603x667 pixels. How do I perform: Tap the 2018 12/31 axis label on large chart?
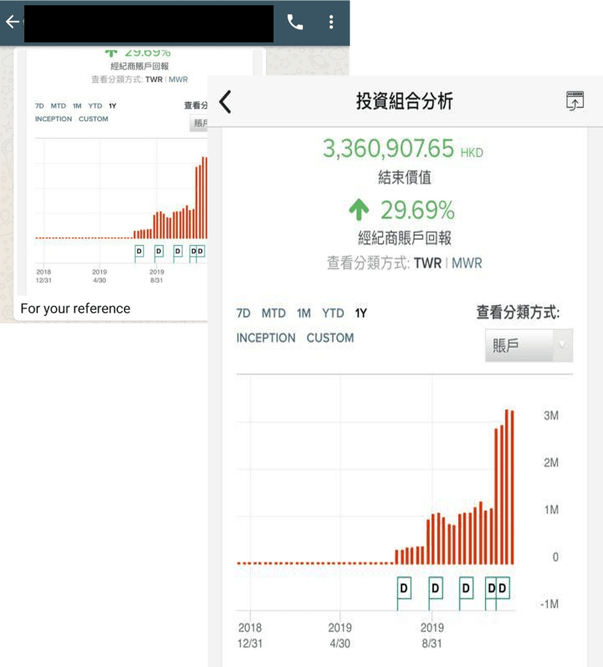(x=250, y=636)
